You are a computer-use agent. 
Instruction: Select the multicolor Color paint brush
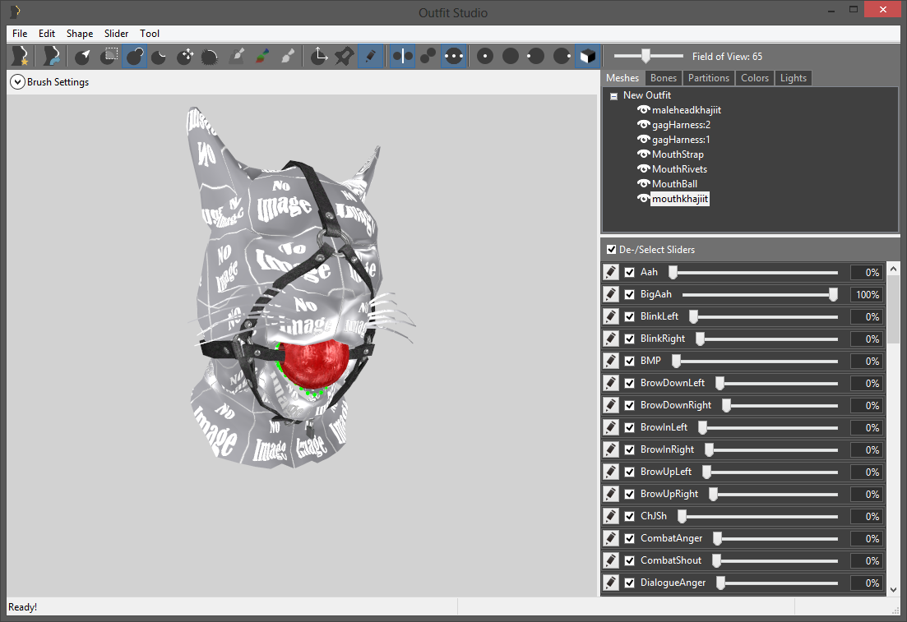261,56
